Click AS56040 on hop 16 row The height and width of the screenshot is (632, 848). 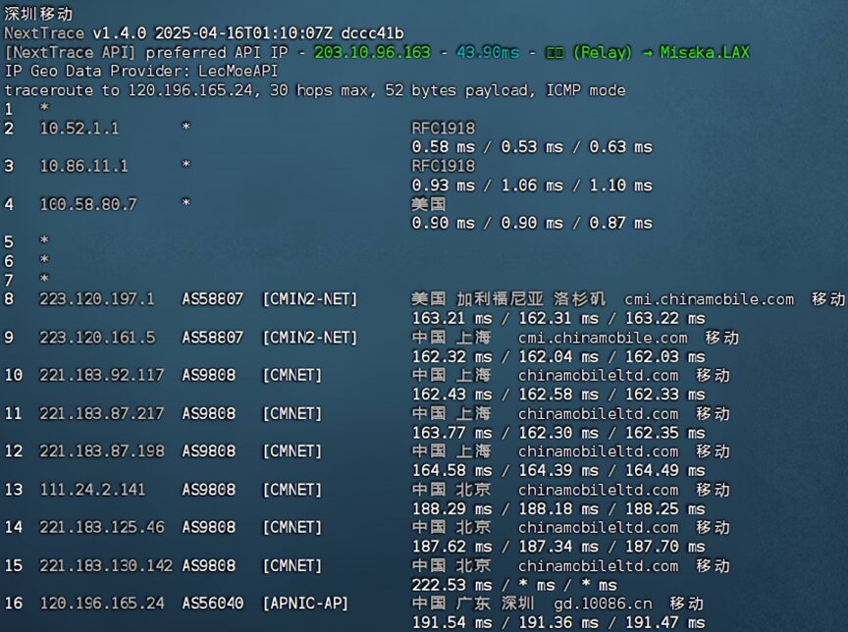point(213,604)
